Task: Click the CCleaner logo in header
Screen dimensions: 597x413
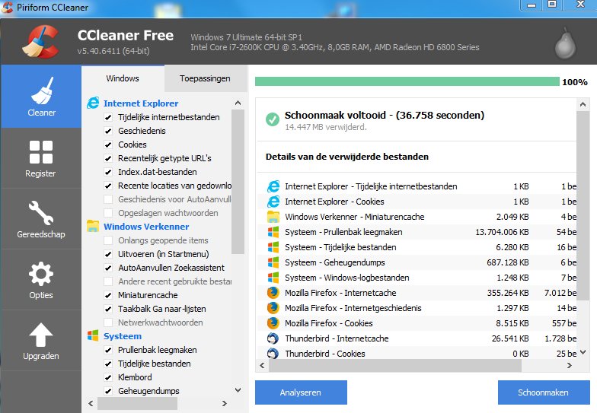Action: [40, 42]
